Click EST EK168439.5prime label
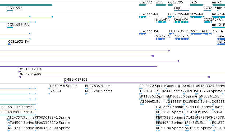The height and width of the screenshot is (132, 225). pyautogui.click(x=197, y=102)
